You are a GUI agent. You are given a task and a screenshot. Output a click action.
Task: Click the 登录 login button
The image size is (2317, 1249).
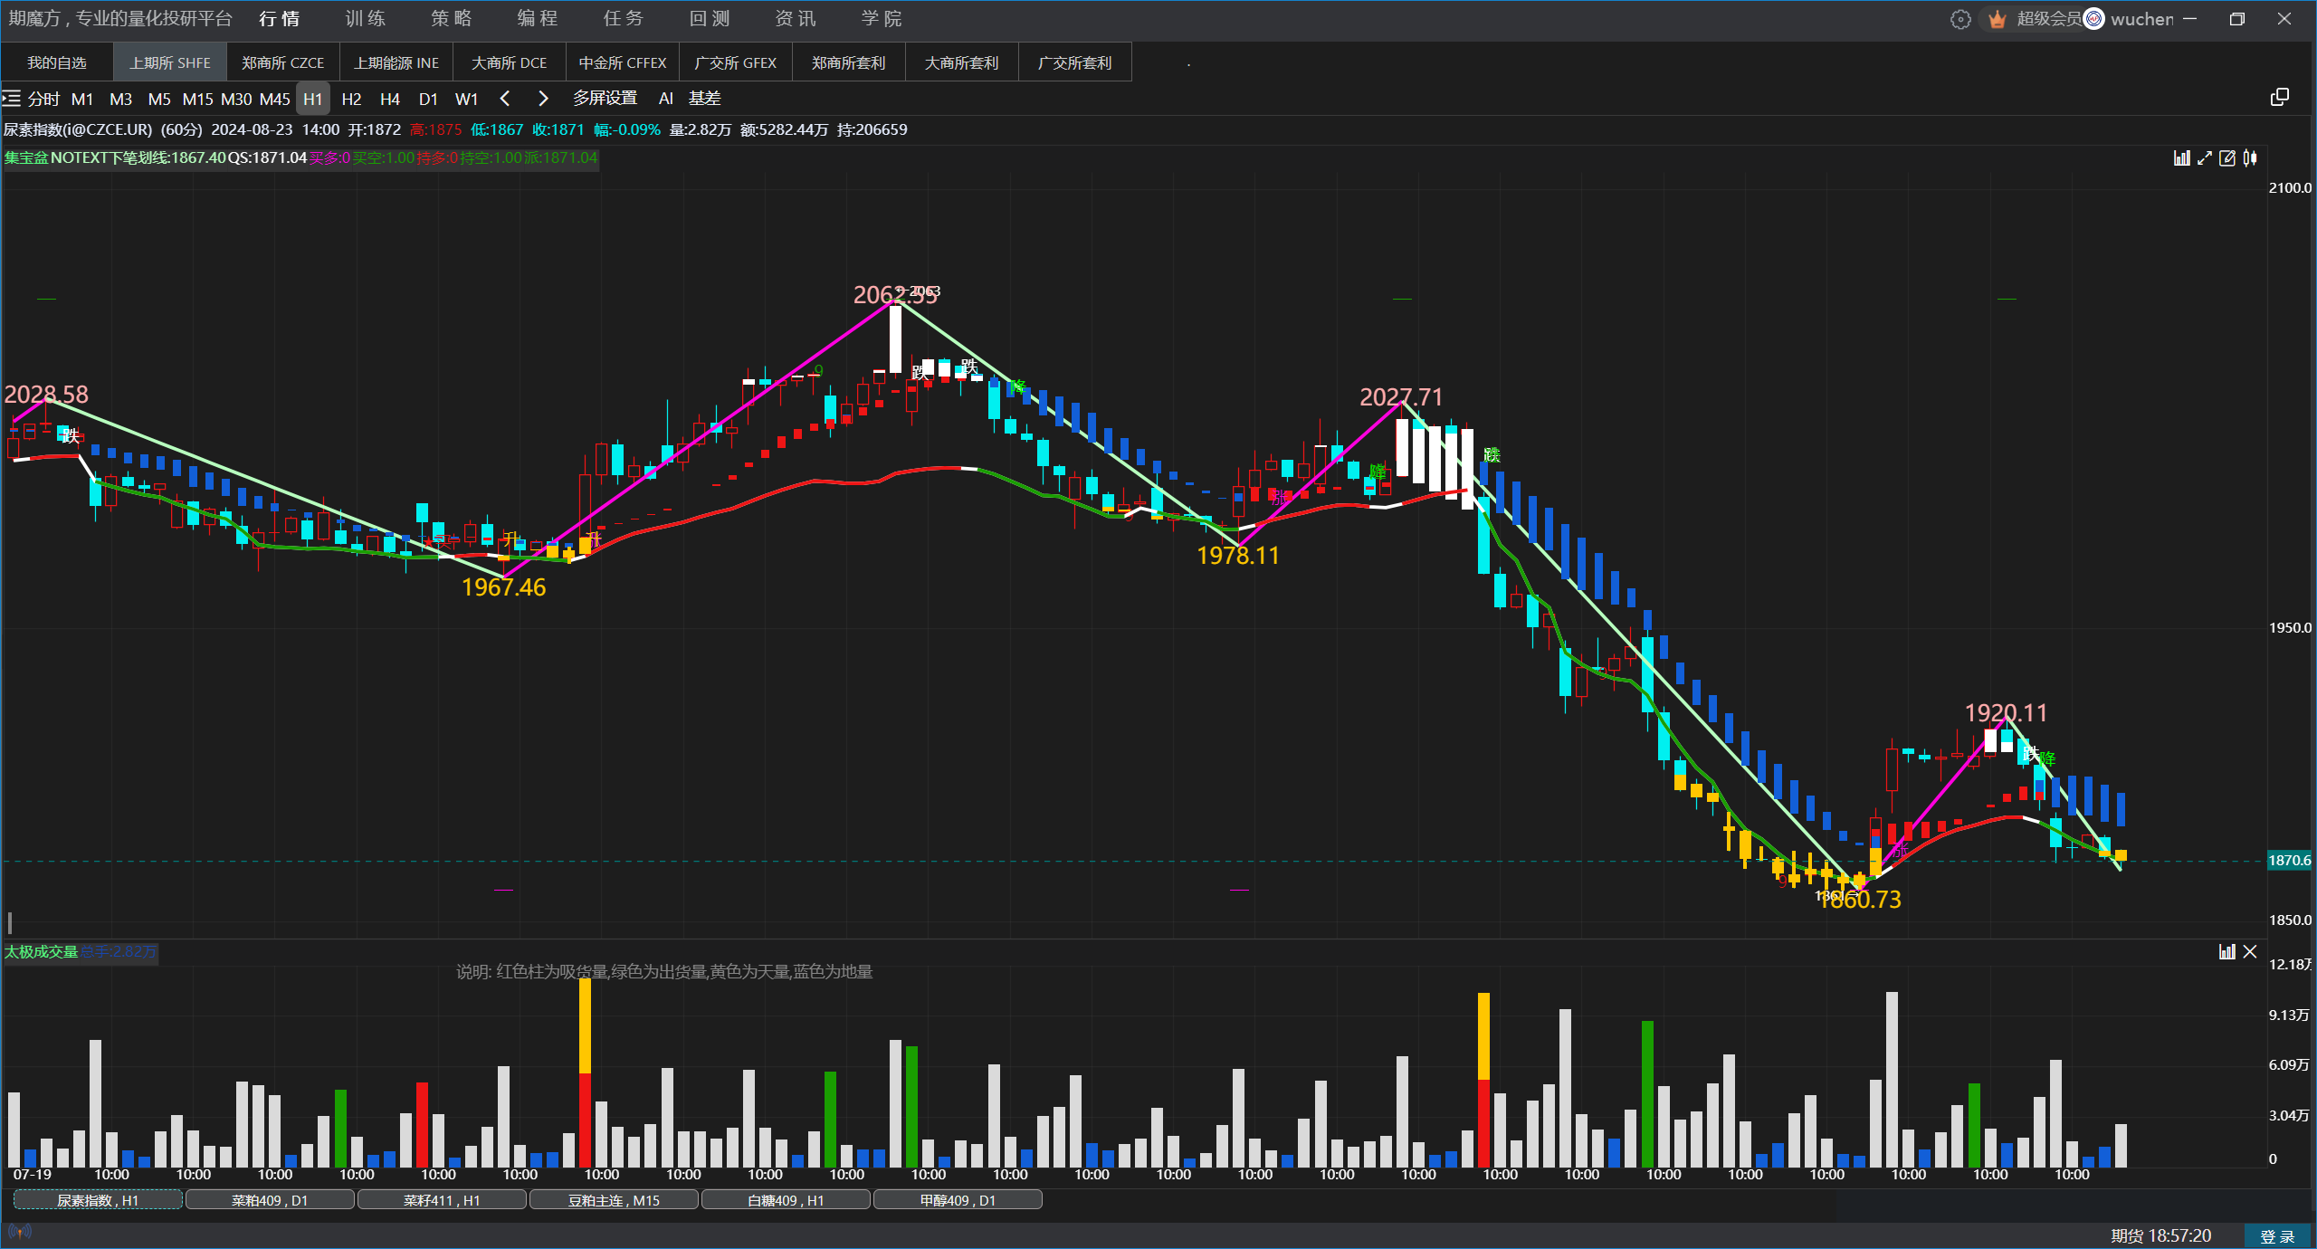2277,1236
